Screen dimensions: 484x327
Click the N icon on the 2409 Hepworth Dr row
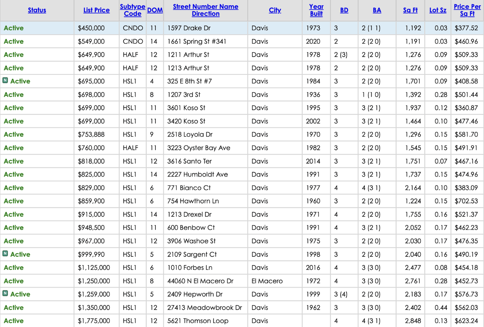pos(5,293)
